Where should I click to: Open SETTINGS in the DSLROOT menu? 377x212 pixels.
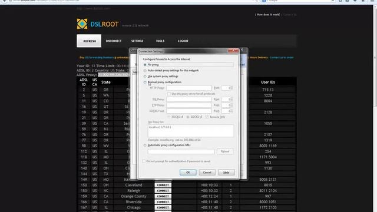click(x=137, y=41)
